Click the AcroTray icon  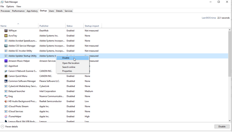tap(6, 36)
